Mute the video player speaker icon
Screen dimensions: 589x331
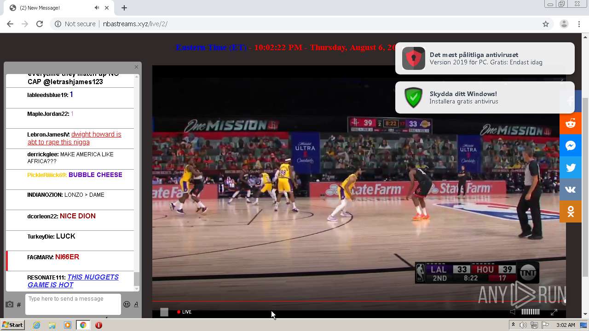pos(513,312)
